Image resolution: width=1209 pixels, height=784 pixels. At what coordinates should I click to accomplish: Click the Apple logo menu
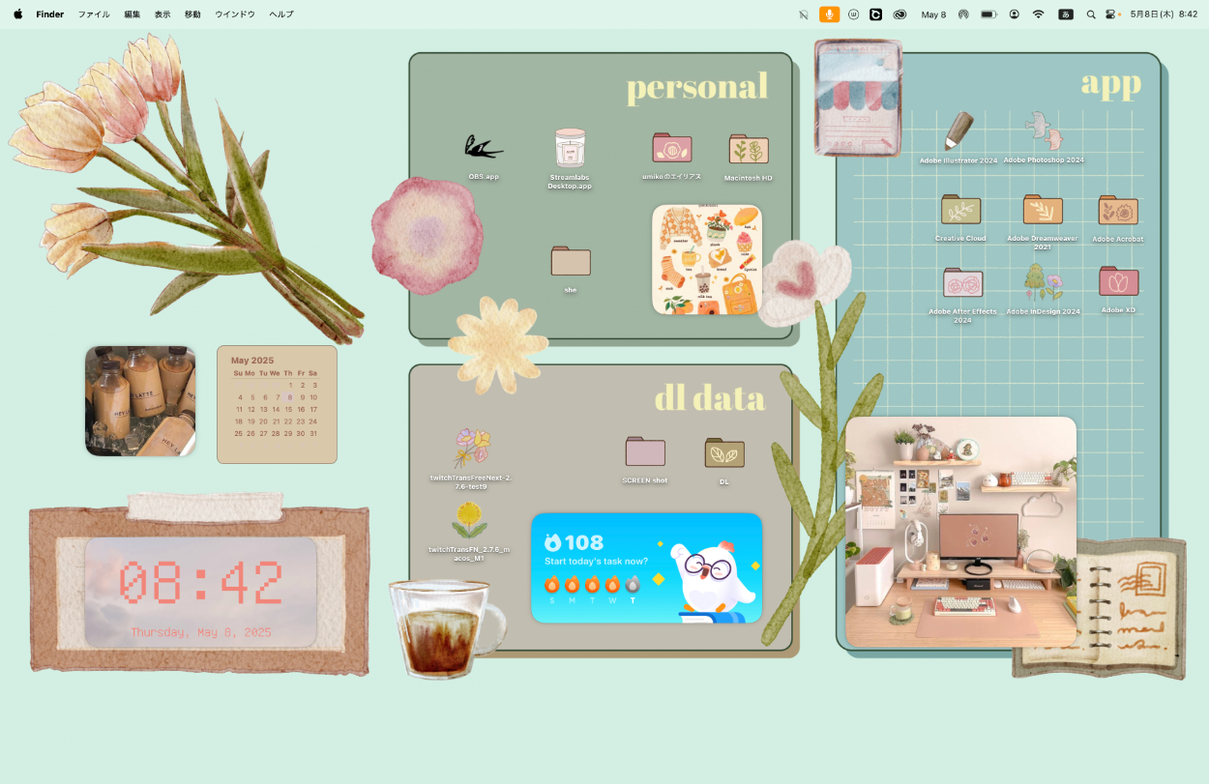(x=17, y=15)
